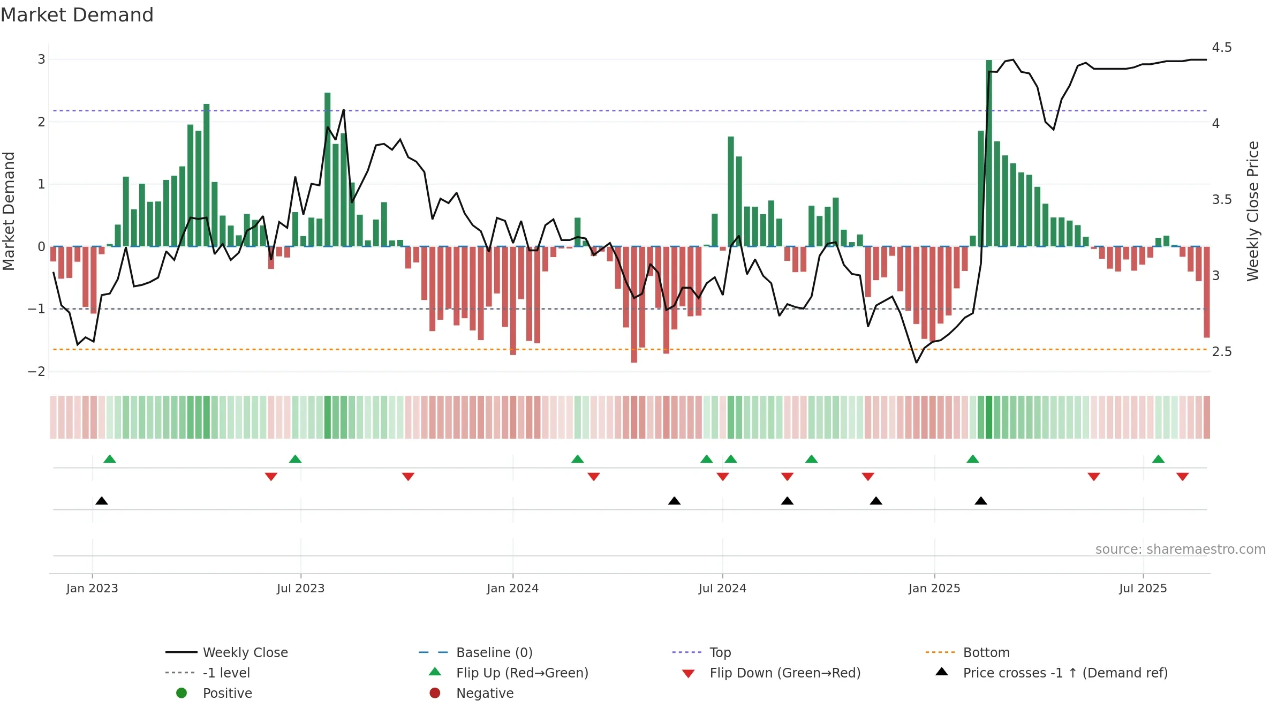Click flip-down marker left of Jul 2023

click(271, 477)
